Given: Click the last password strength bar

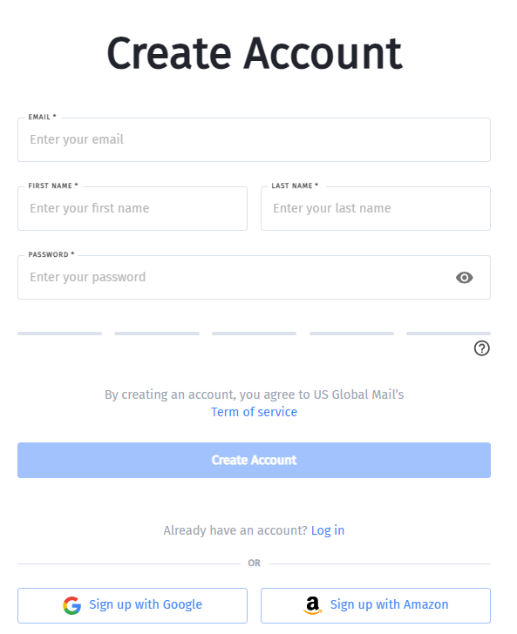Looking at the screenshot, I should pos(448,334).
